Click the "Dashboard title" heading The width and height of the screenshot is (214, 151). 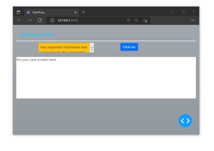pos(37,35)
